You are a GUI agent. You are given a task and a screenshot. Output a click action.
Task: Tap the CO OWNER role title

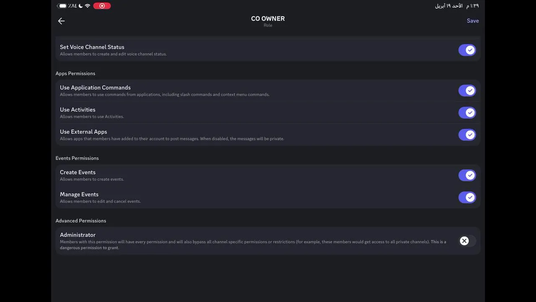pos(268,19)
